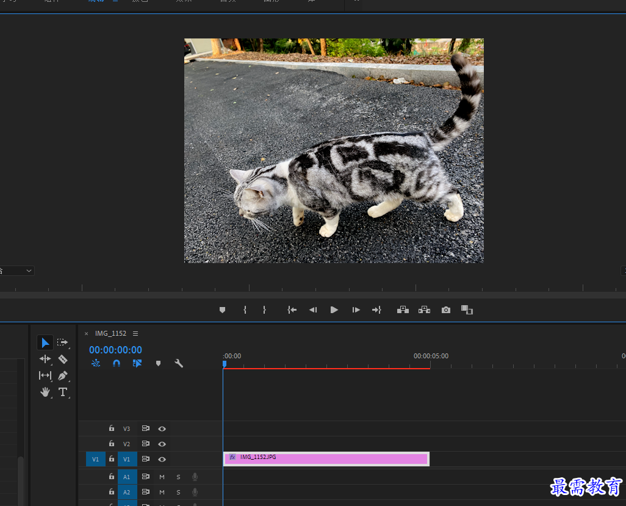Step back one frame
626x506 pixels.
313,310
